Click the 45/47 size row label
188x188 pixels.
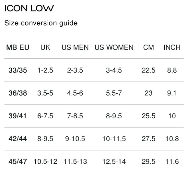pos(18,161)
